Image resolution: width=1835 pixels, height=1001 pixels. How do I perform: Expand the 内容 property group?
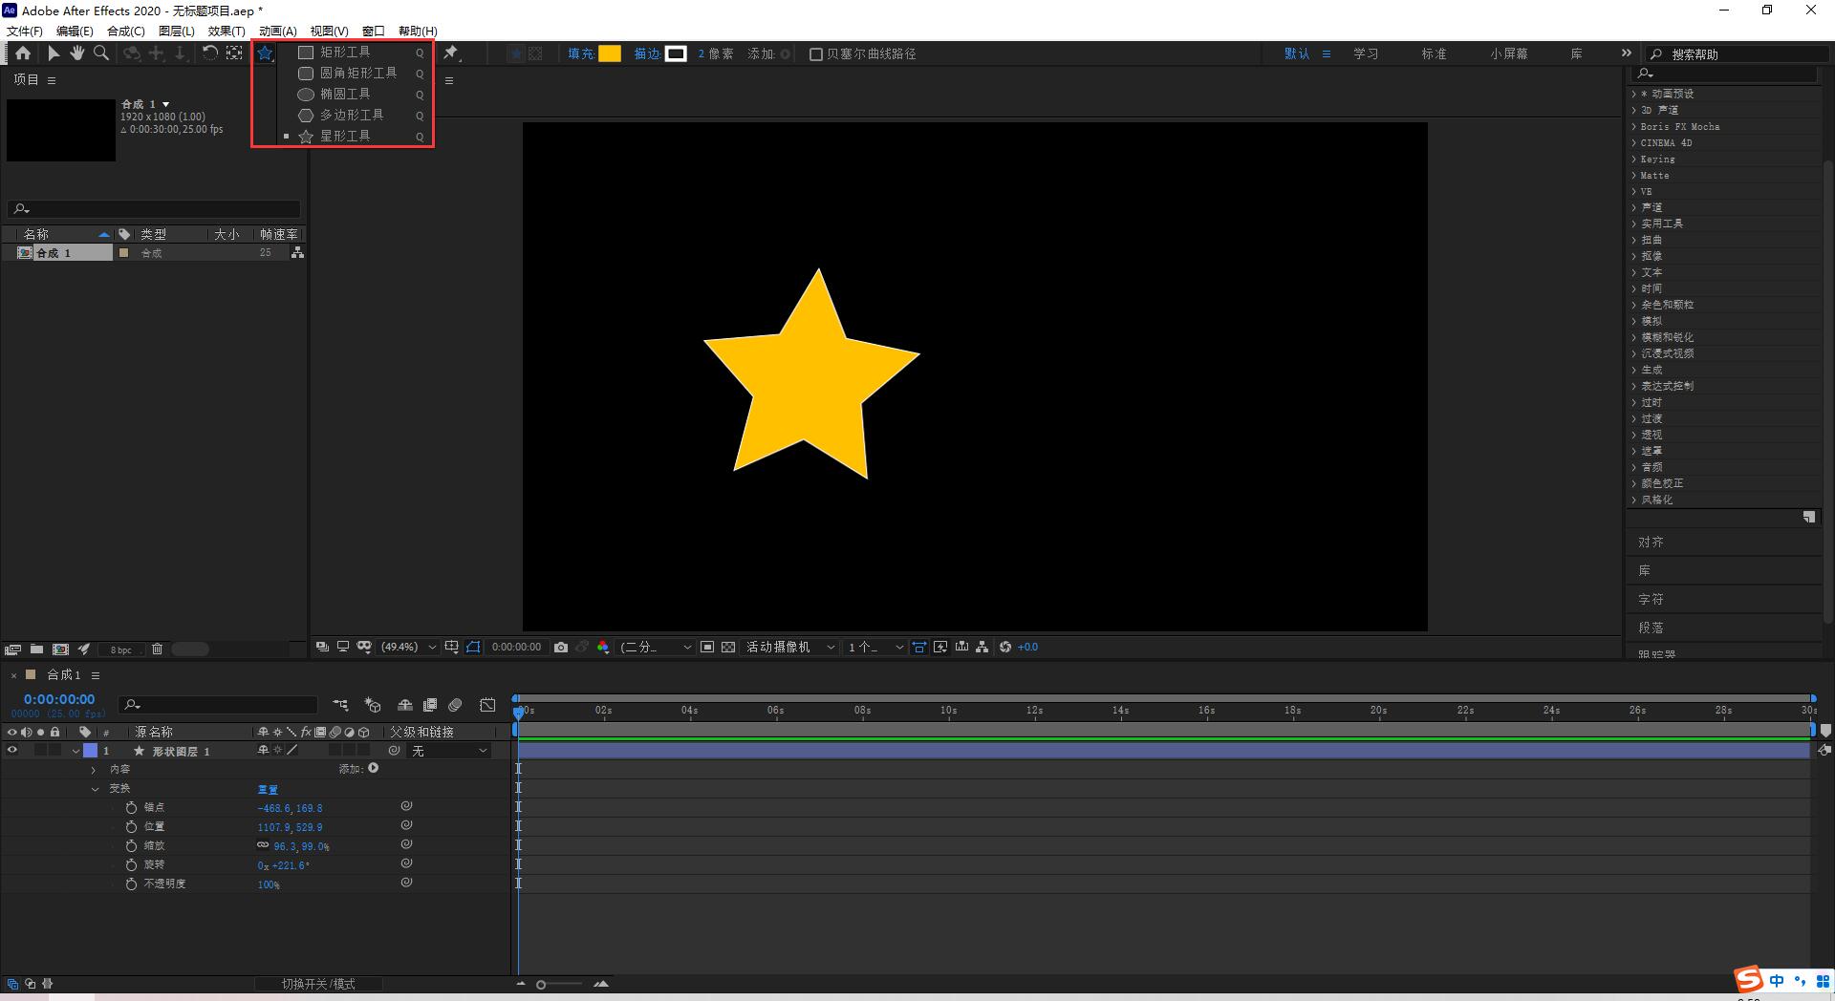click(x=93, y=770)
